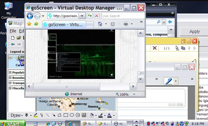Expand the browser command bar chevron
The width and height of the screenshot is (208, 126).
tap(141, 22)
